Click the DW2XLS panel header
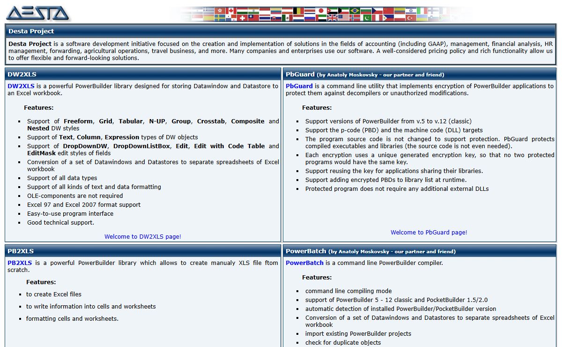The width and height of the screenshot is (562, 347). [143, 74]
